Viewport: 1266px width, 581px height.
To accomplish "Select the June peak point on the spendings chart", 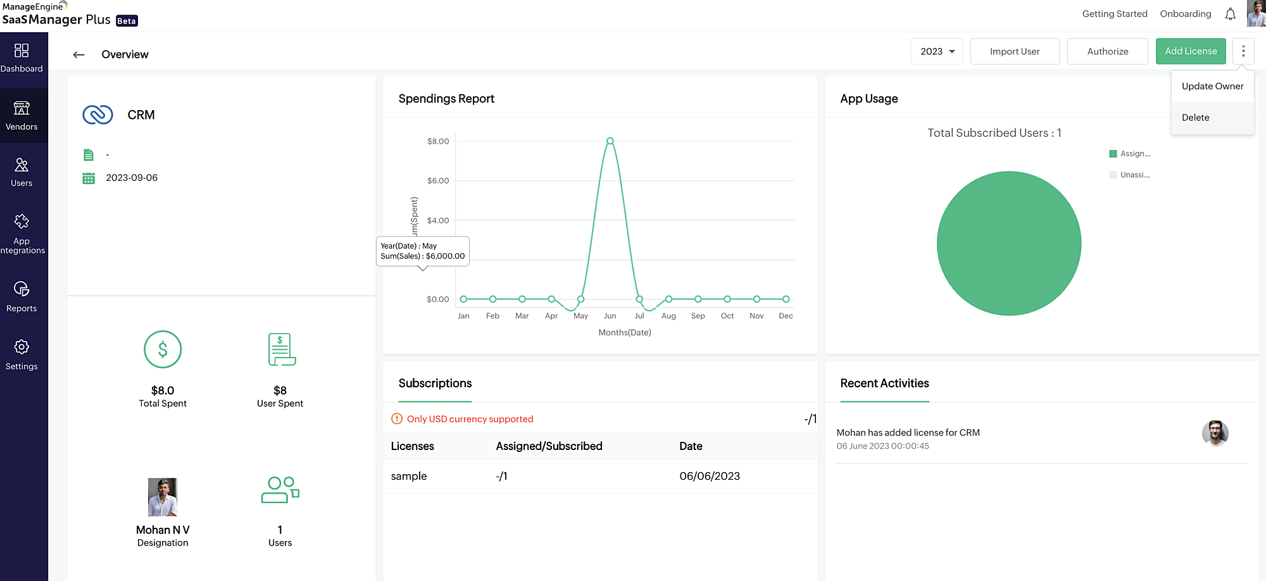I will tap(610, 141).
